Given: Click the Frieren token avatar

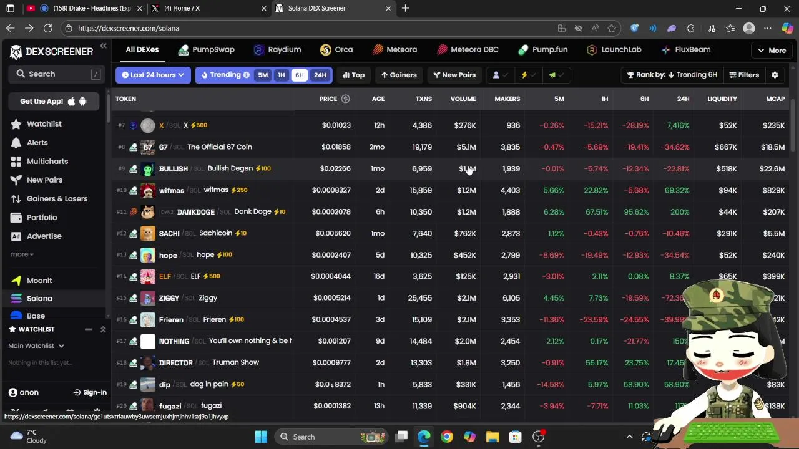Looking at the screenshot, I should 147,319.
